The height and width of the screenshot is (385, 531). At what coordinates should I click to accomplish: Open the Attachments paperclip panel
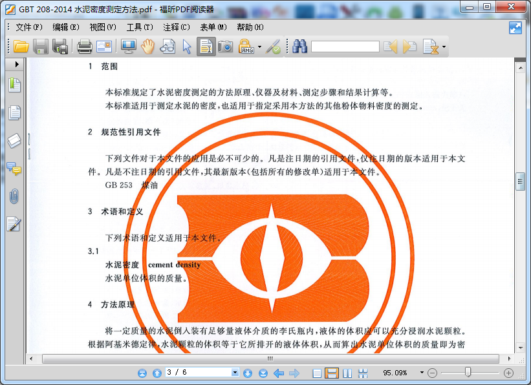click(x=14, y=196)
